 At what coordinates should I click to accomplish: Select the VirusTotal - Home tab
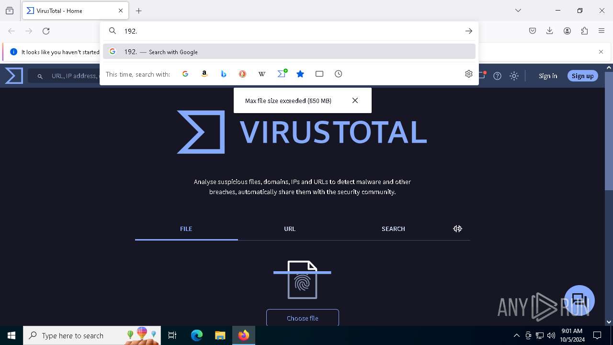click(75, 11)
